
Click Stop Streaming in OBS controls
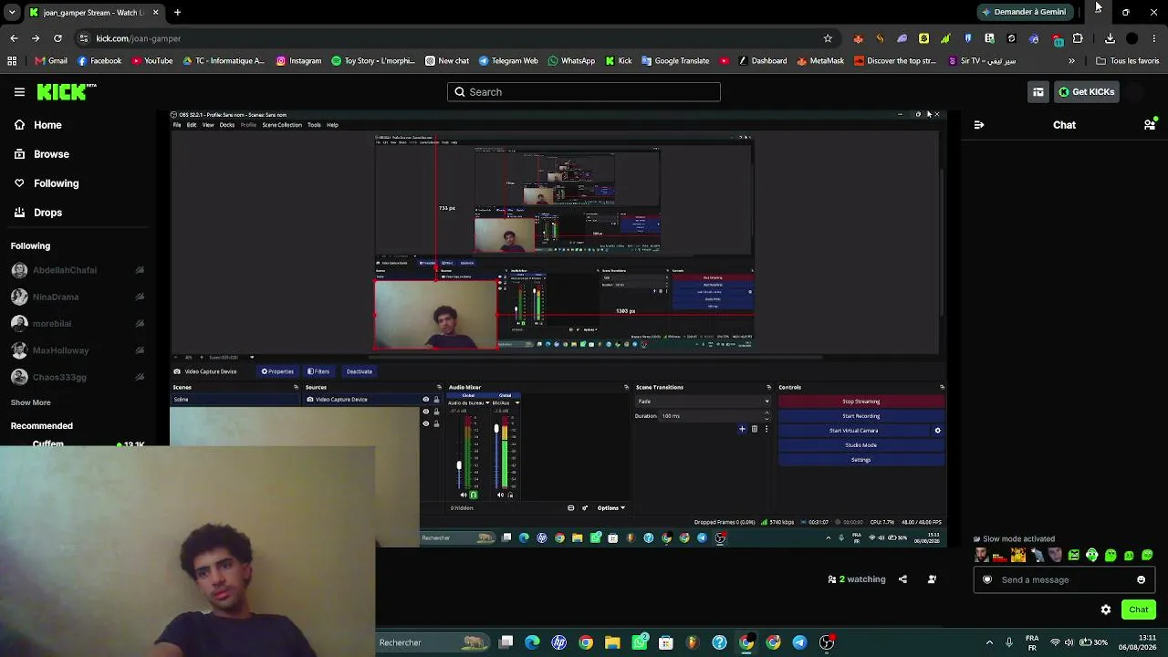pyautogui.click(x=861, y=401)
